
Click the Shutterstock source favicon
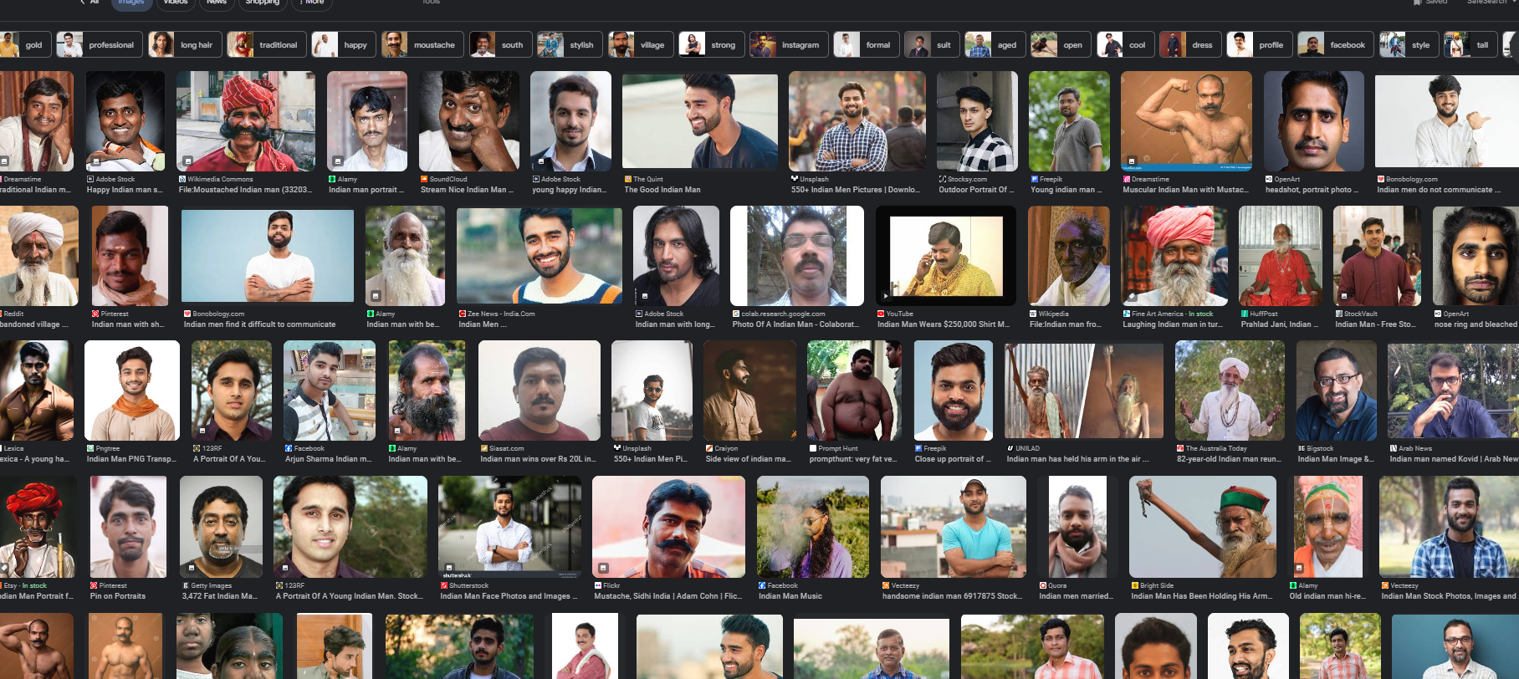point(444,585)
